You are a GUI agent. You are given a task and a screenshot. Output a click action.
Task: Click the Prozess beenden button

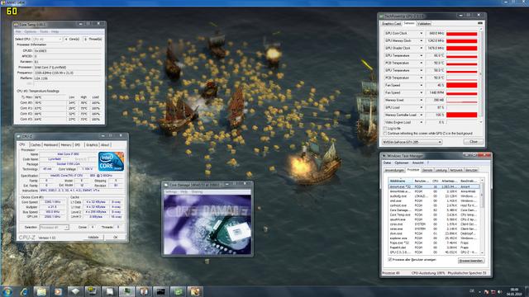click(x=471, y=261)
